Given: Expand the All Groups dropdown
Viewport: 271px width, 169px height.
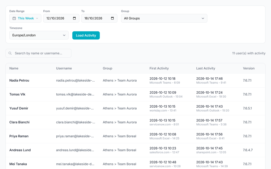Looking at the screenshot, I should tap(164, 18).
